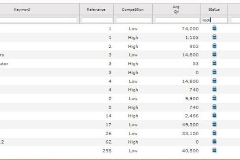Toggle lock status for the 49,500 row
Viewport: 240px width, 160px height.
(x=214, y=124)
